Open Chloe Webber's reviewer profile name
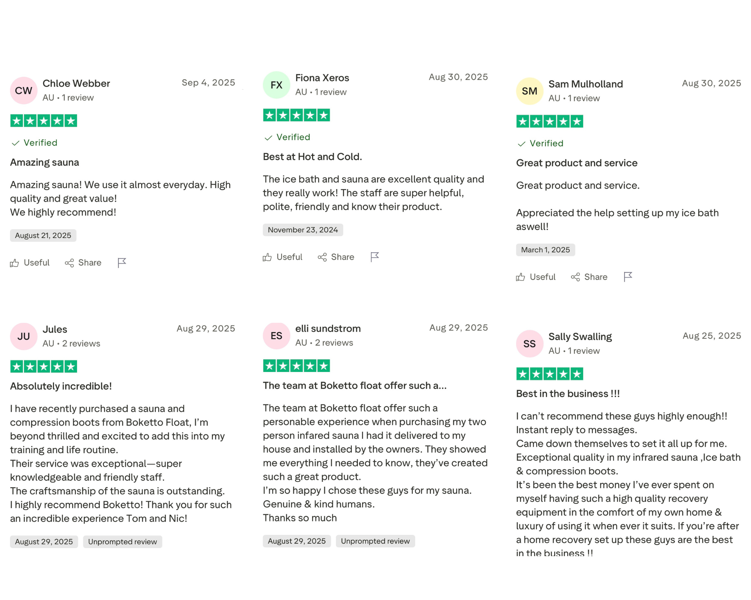 [x=76, y=83]
